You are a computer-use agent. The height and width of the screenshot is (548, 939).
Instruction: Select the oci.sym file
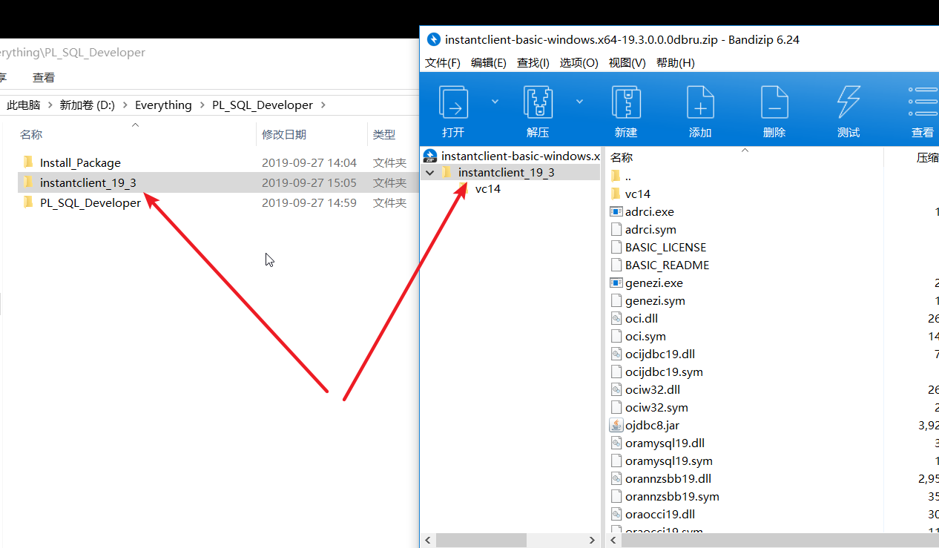(x=645, y=337)
